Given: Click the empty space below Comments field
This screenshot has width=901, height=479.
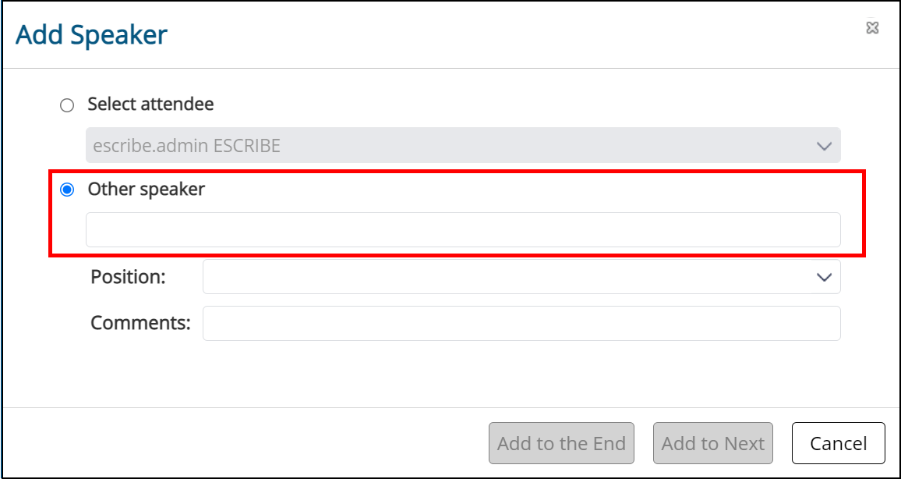Looking at the screenshot, I should click(x=450, y=374).
